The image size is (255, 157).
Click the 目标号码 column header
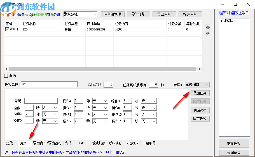coord(99,24)
